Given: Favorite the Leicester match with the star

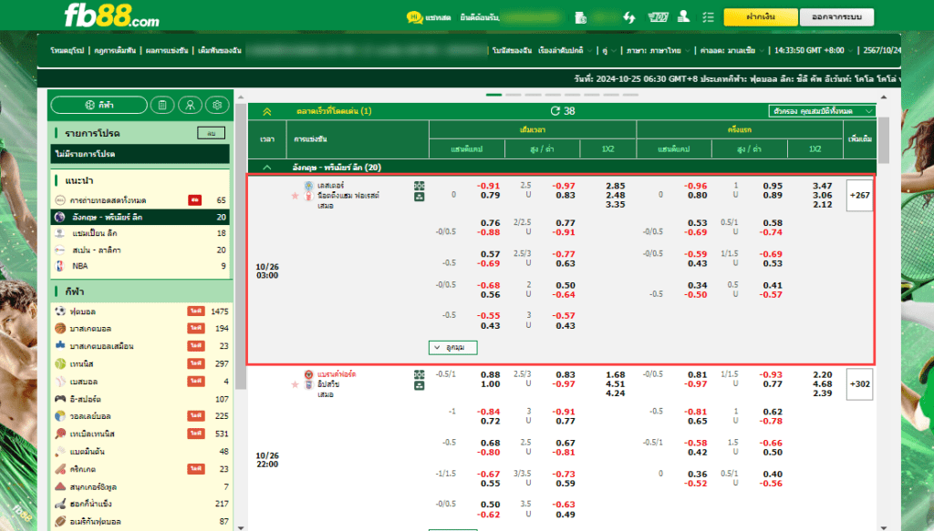Looking at the screenshot, I should [x=295, y=196].
